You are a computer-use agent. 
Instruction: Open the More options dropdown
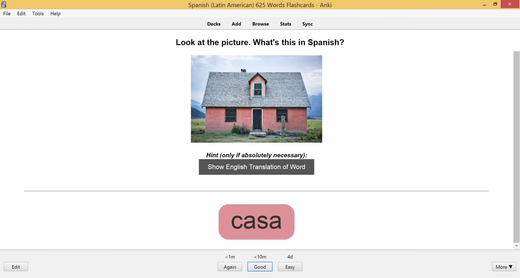(x=503, y=267)
